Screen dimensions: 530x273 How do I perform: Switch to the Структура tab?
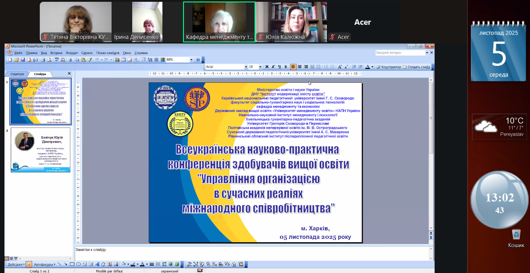point(17,74)
